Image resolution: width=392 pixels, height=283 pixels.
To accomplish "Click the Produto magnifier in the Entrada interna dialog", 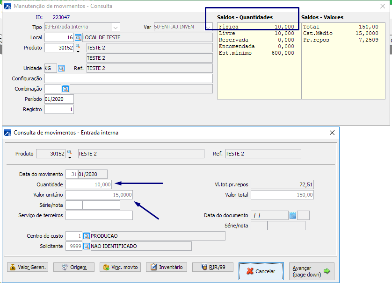I will [70, 152].
